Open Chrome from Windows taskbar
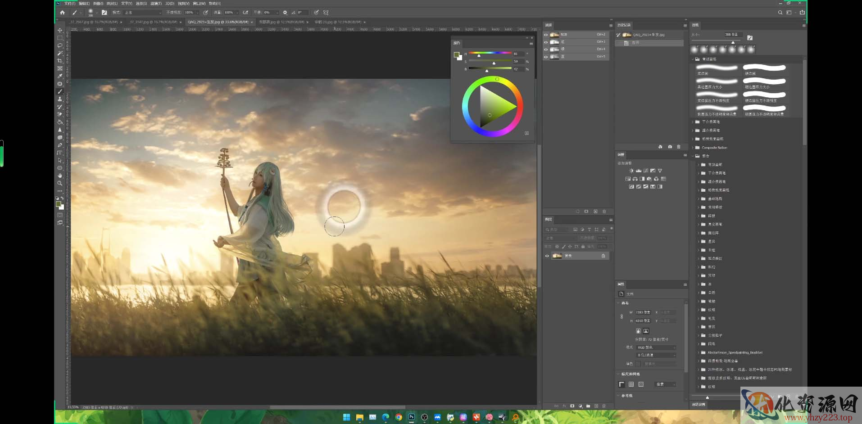 pos(399,417)
